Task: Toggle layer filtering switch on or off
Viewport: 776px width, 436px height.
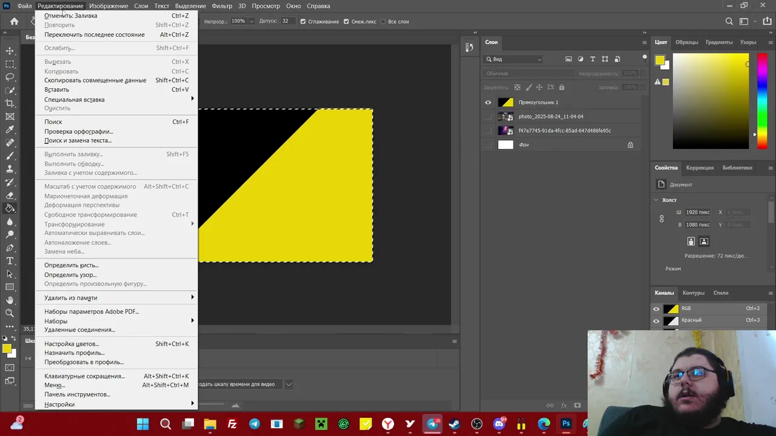Action: point(644,58)
